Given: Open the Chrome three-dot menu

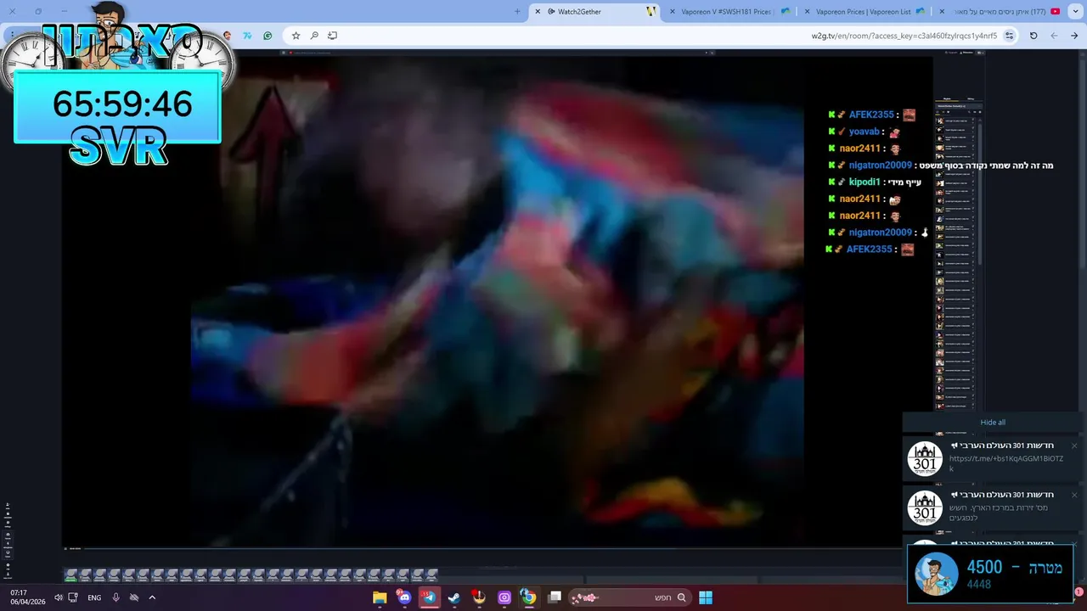Looking at the screenshot, I should coord(13,36).
